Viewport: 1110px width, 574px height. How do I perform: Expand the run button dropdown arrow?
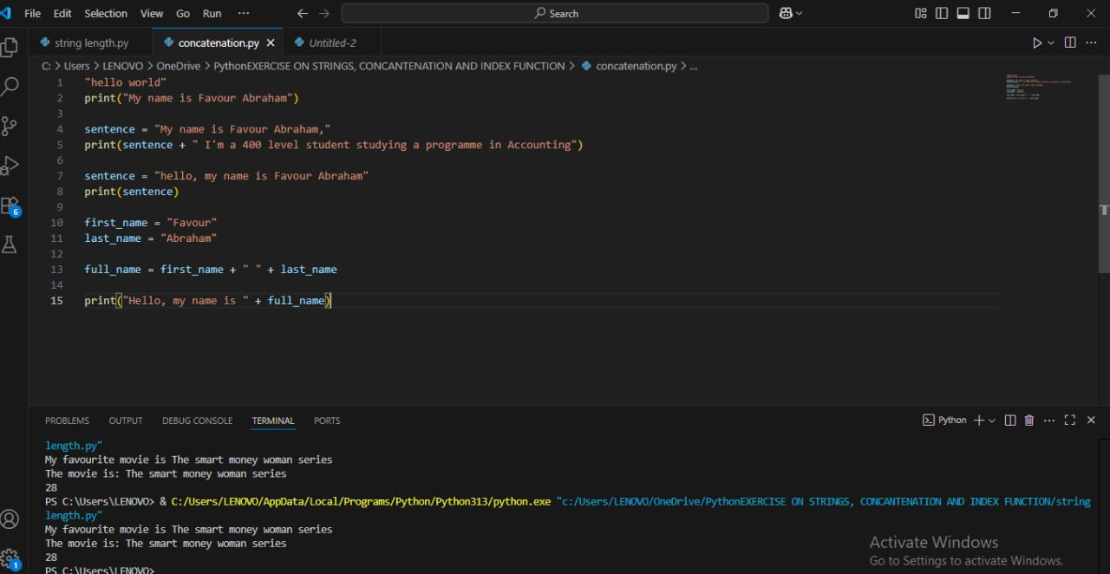click(1051, 42)
